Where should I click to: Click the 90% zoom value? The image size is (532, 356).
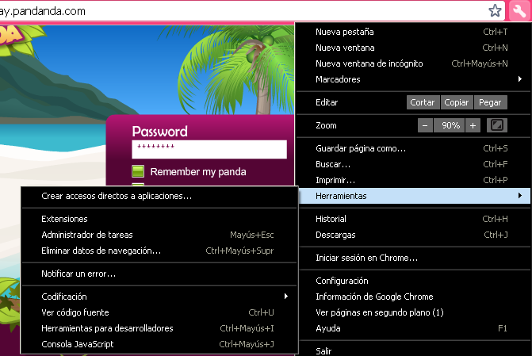tap(450, 125)
